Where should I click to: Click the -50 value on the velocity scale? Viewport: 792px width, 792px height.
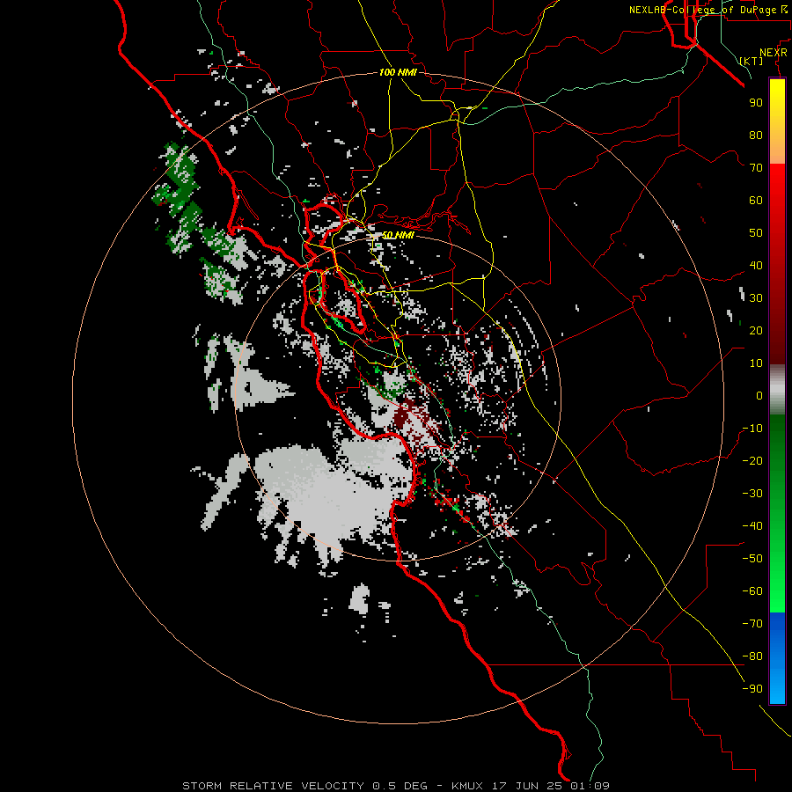[x=752, y=559]
